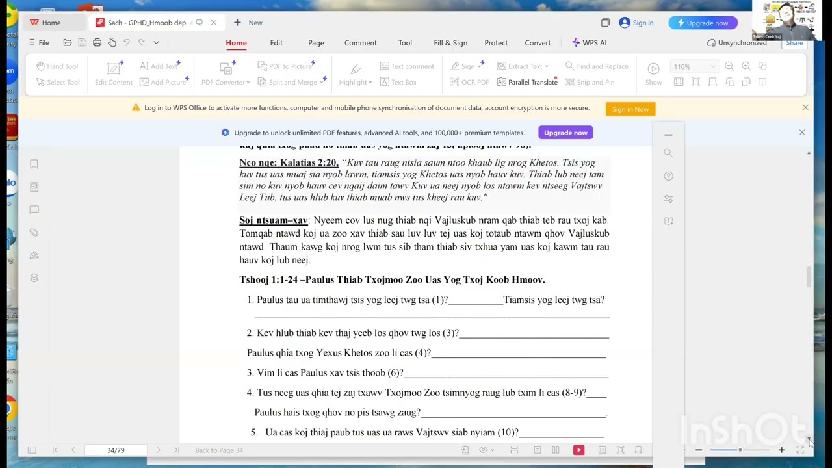
Task: Open the settings sliders icon in right panel
Action: pos(668,199)
